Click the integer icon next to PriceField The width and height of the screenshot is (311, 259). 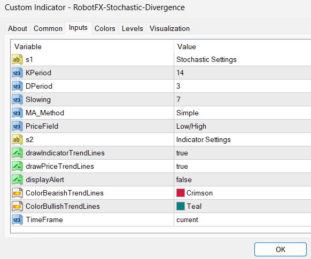(17, 126)
